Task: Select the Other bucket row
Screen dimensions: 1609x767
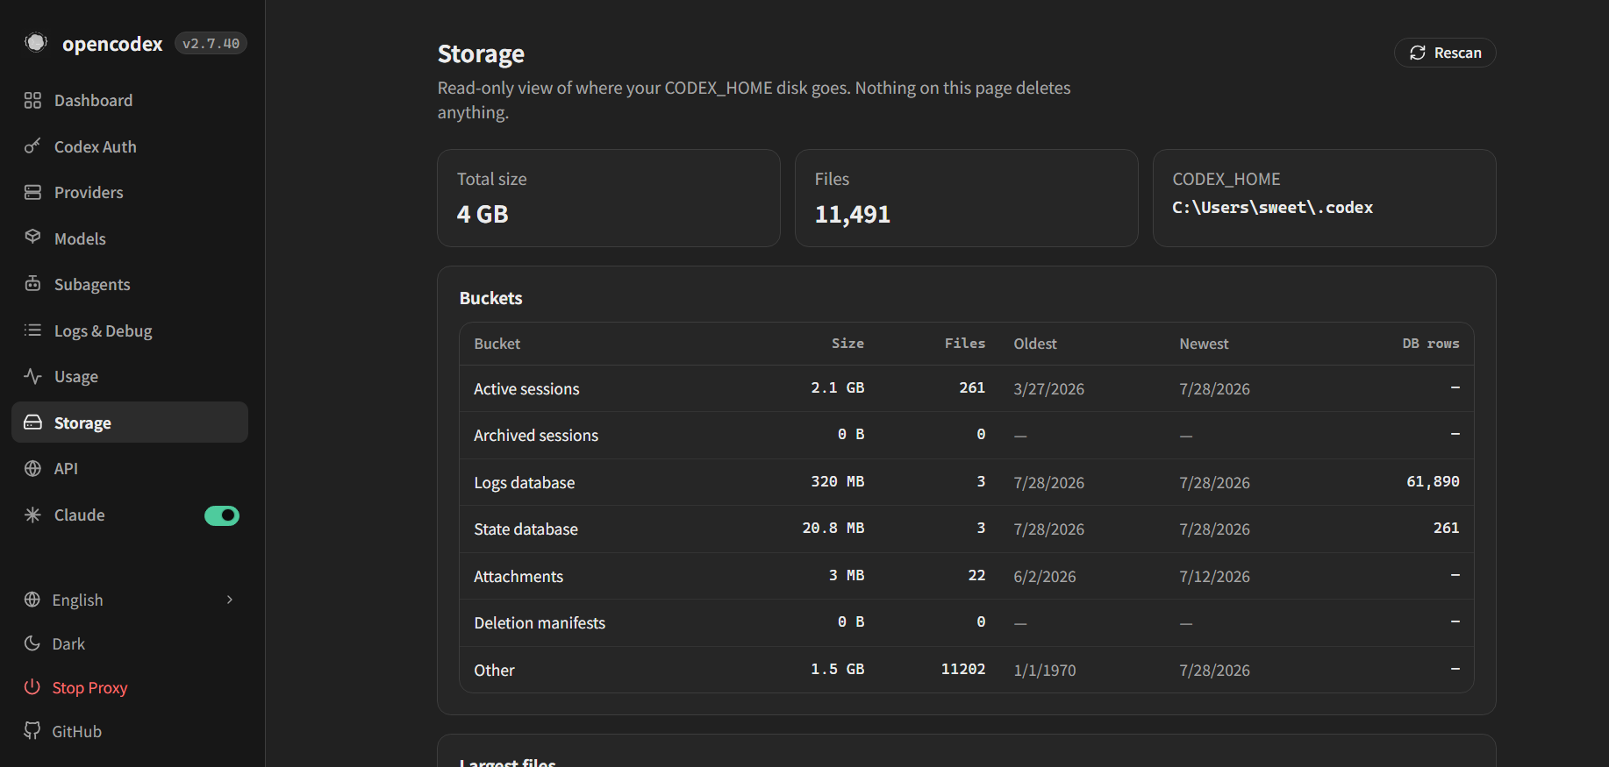Action: pos(966,670)
